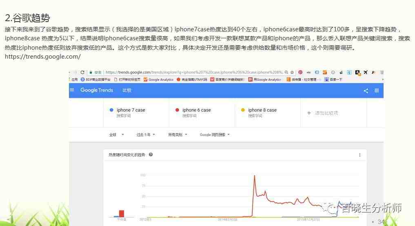
Task: Click yellow color dot for iphone 8 case
Action: (243, 110)
